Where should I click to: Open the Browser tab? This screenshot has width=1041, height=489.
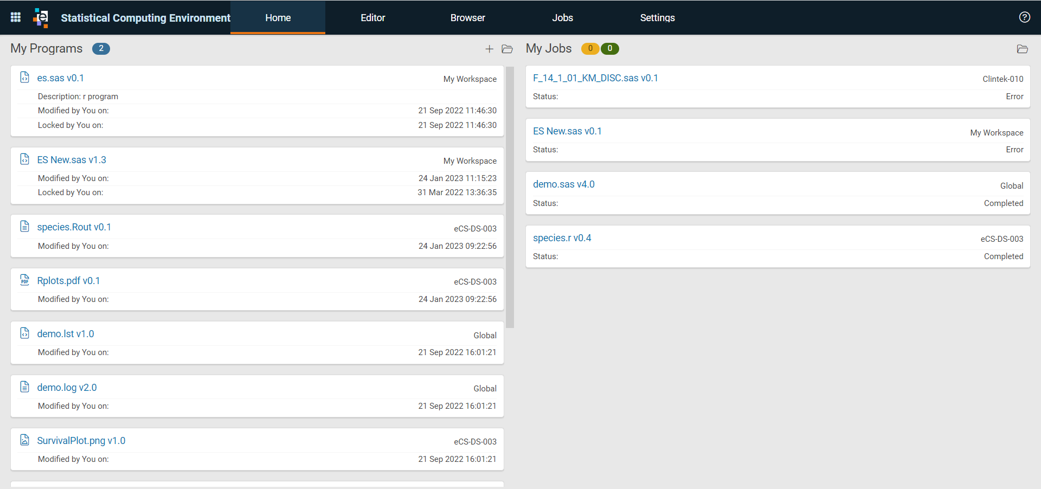click(x=468, y=17)
